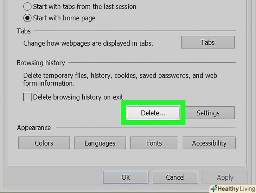Open Accessibility options
256x193 pixels.
click(209, 143)
